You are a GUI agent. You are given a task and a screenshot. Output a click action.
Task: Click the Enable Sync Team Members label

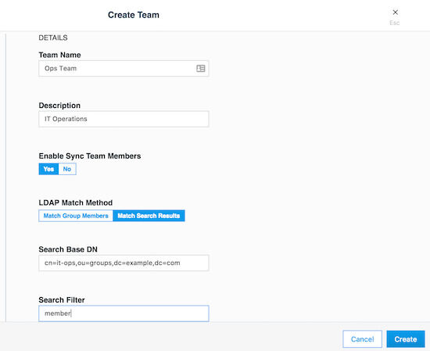pyautogui.click(x=90, y=156)
